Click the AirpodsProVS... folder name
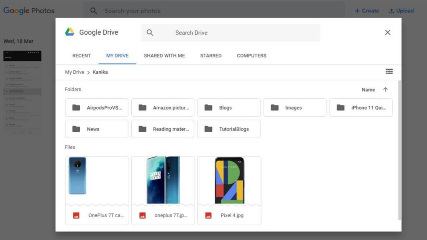This screenshot has width=427, height=240. tap(104, 107)
